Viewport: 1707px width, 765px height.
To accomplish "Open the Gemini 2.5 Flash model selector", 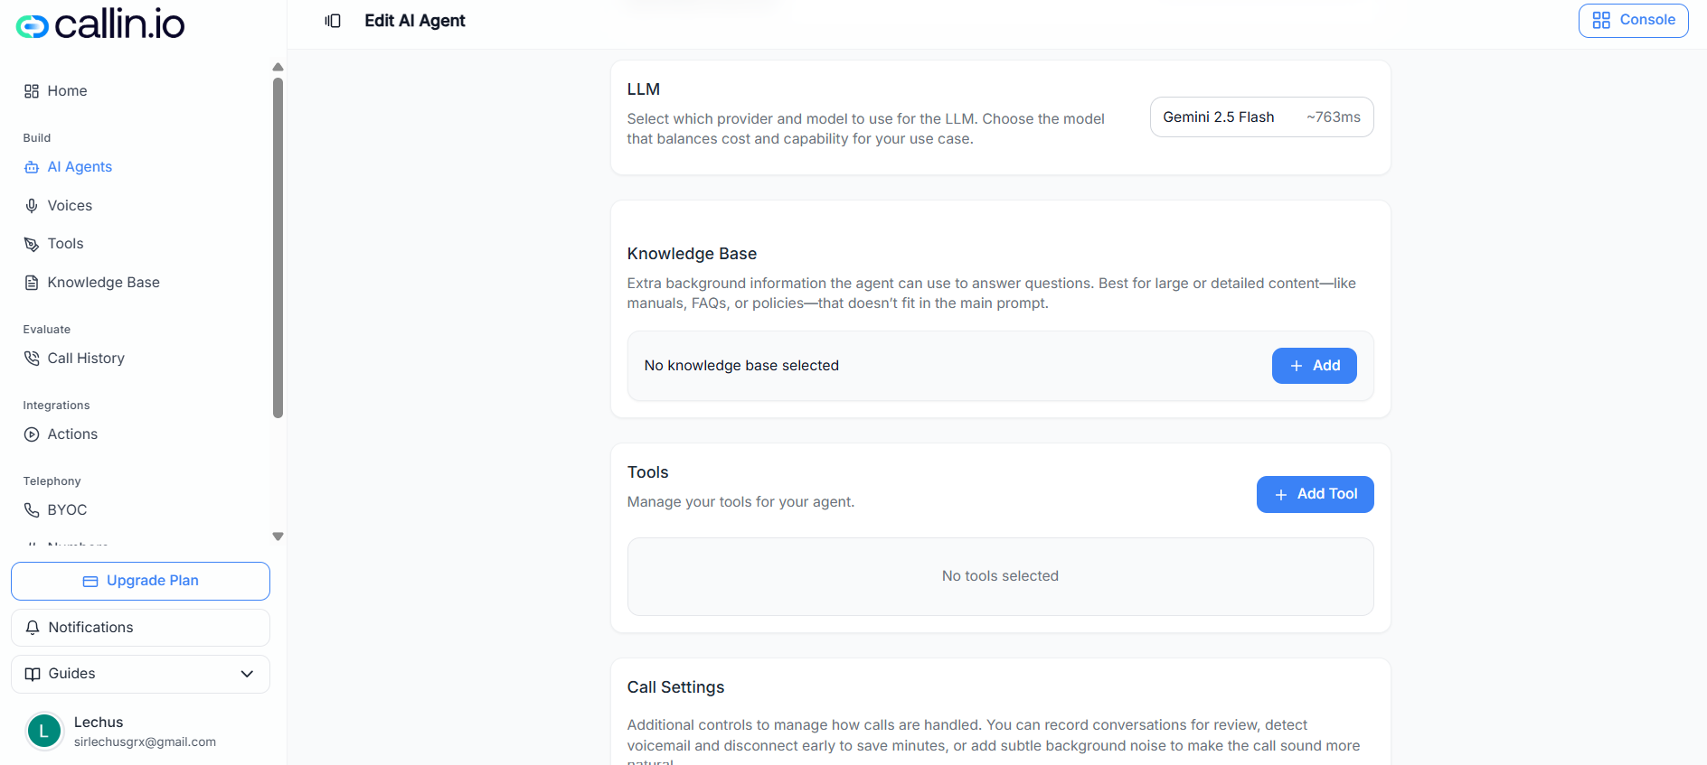I will click(1260, 117).
